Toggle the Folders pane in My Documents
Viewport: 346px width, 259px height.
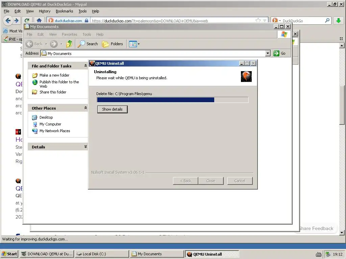[113, 44]
